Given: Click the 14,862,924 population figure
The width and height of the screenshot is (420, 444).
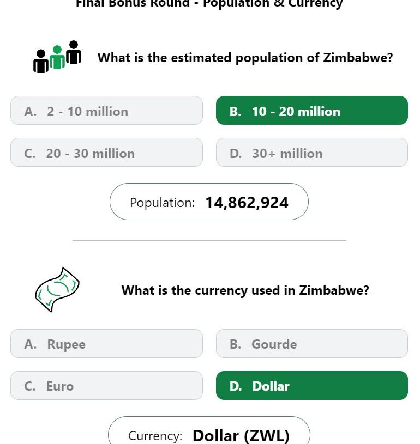Looking at the screenshot, I should tap(247, 203).
